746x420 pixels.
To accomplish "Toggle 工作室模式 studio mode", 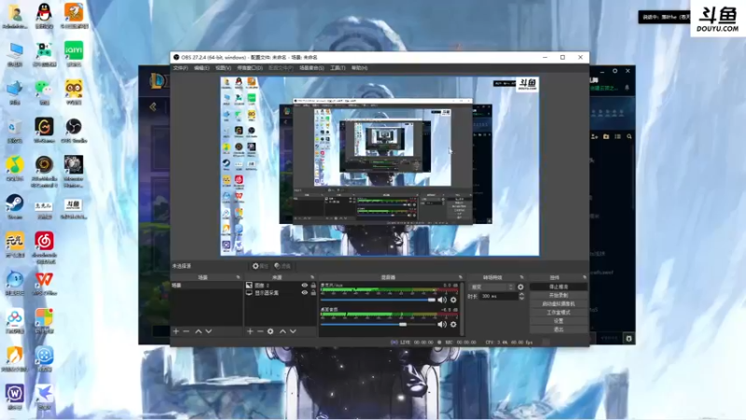I will tap(558, 313).
